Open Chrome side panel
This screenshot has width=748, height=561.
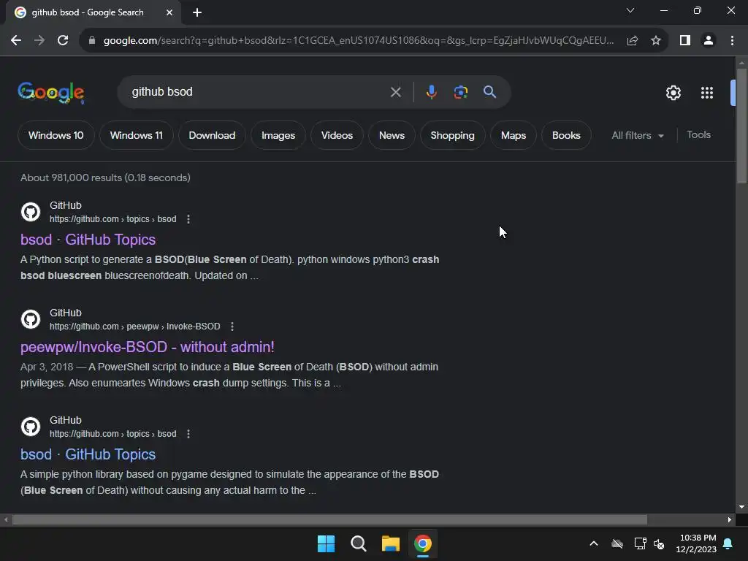685,41
